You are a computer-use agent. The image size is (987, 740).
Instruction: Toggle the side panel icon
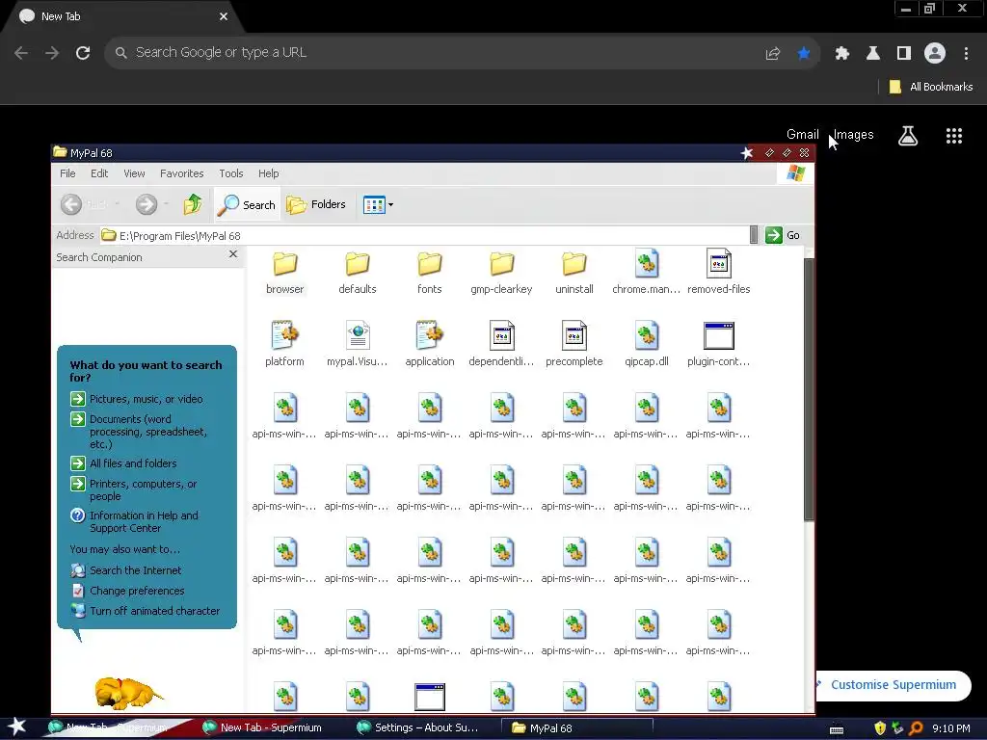tap(904, 54)
